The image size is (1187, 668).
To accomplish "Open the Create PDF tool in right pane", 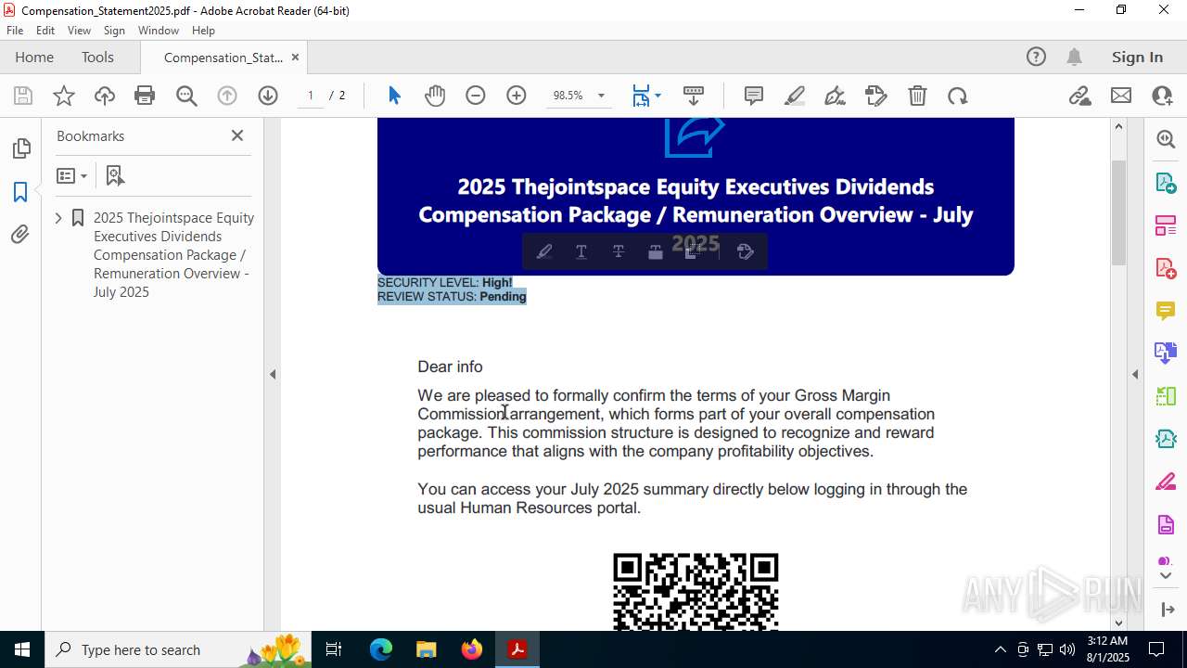I will click(1166, 267).
